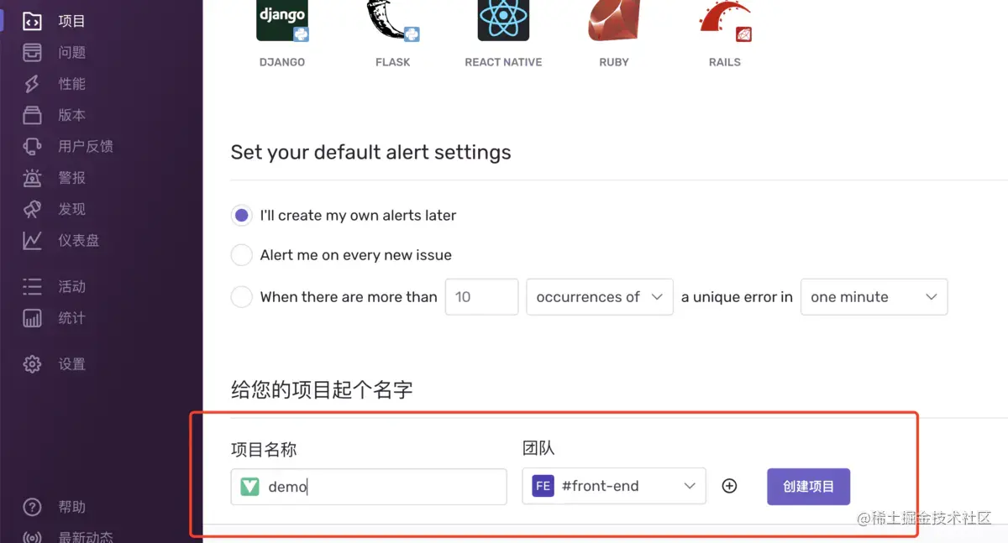Choose the Rails platform icon
Image resolution: width=1008 pixels, height=543 pixels.
point(724,20)
